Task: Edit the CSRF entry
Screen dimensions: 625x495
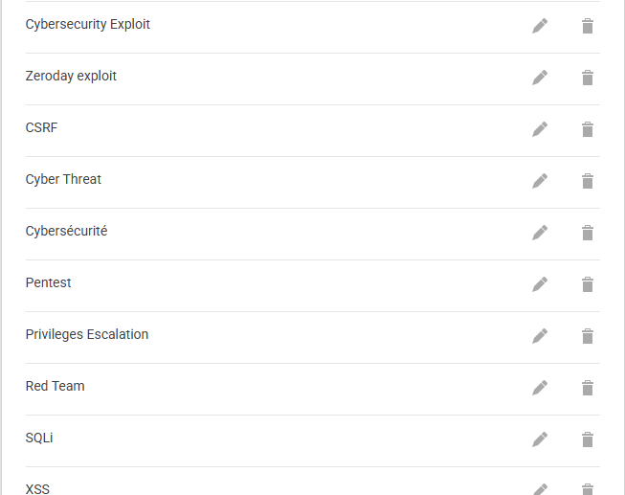Action: (540, 129)
